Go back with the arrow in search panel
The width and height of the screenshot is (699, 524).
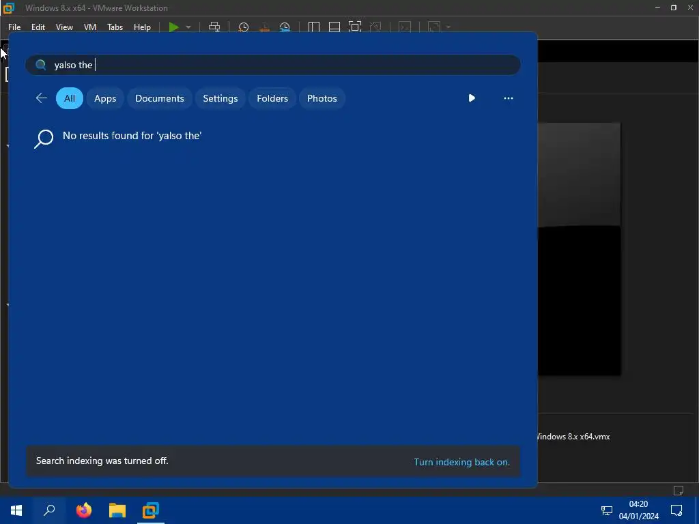coord(42,98)
